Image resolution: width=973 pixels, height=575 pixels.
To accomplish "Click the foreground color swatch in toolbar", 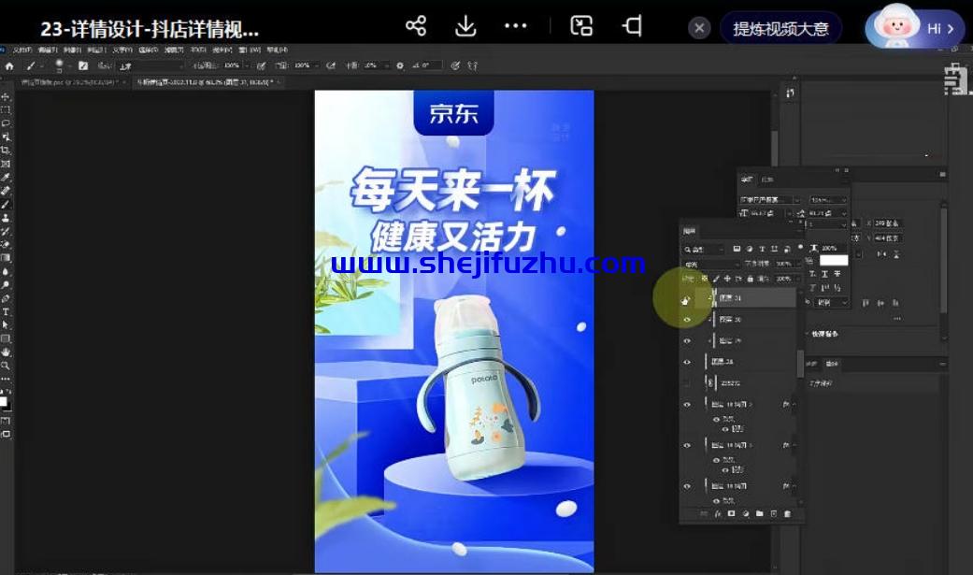I will (3, 402).
